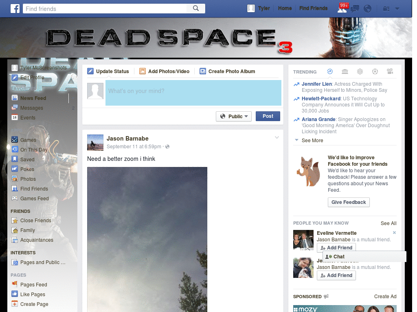Click the Find Friends sidebar icon
The width and height of the screenshot is (417, 312).
[x=15, y=188]
